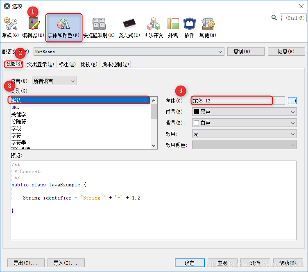Image resolution: width=308 pixels, height=272 pixels.
Task: Click the 导入(I)... import button
Action: point(66,263)
